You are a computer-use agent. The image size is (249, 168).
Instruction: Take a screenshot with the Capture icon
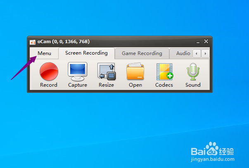click(78, 74)
